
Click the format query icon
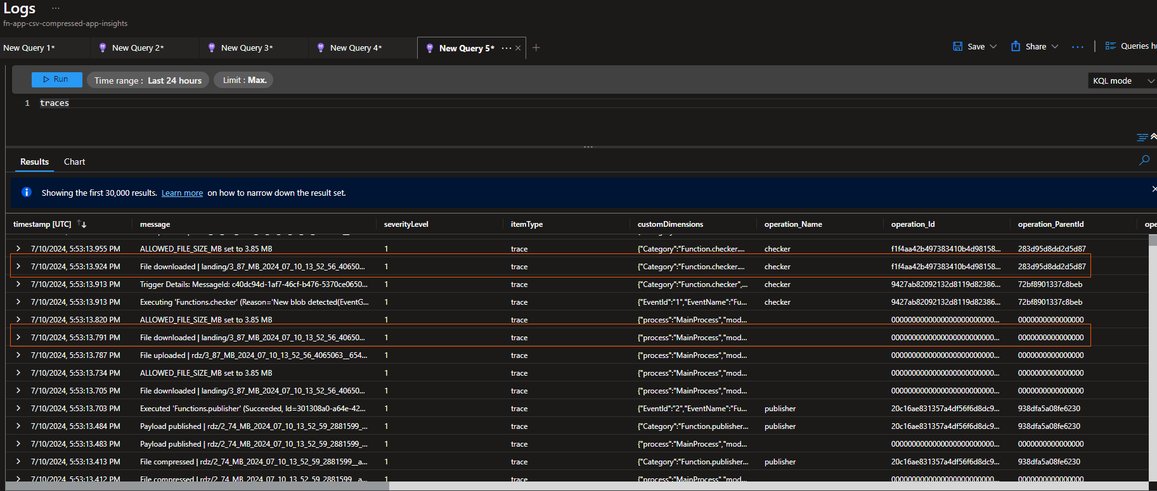click(x=1142, y=137)
